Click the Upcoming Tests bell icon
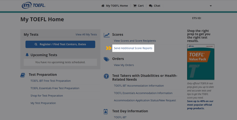 [x=27, y=55]
